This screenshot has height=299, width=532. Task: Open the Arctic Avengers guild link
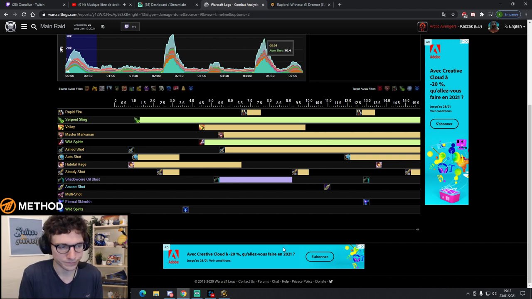[443, 27]
